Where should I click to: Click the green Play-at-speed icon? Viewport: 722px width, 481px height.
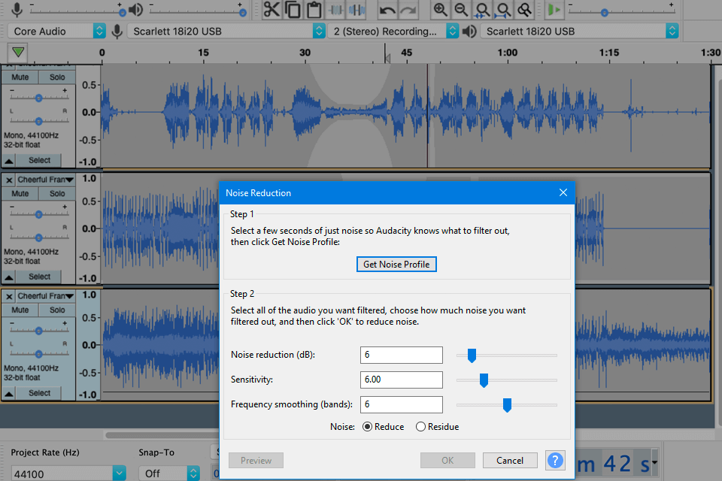(x=554, y=9)
